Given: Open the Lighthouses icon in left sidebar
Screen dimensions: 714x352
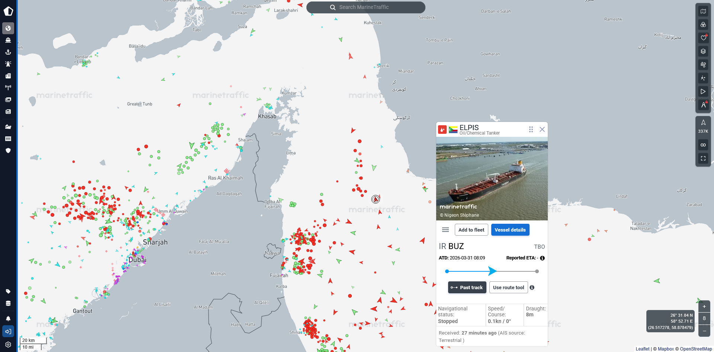Looking at the screenshot, I should point(8,64).
